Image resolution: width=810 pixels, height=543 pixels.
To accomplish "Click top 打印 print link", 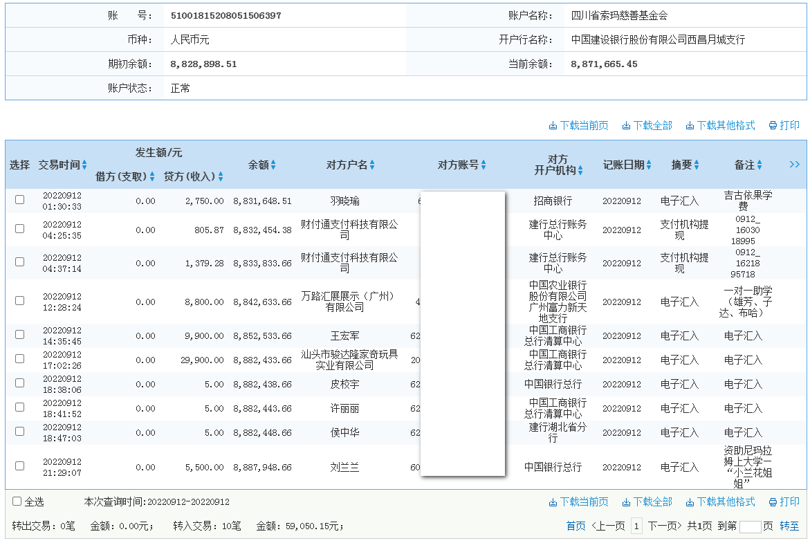I will (x=784, y=125).
